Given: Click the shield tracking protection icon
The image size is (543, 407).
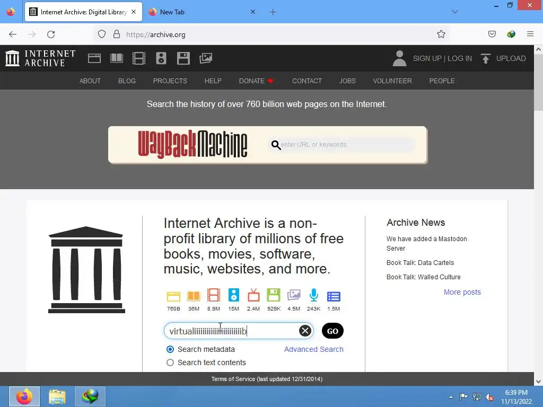Looking at the screenshot, I should click(102, 34).
